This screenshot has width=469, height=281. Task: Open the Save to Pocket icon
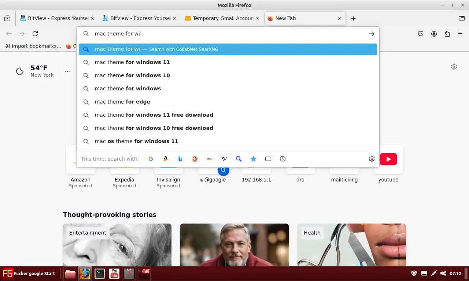(x=421, y=34)
